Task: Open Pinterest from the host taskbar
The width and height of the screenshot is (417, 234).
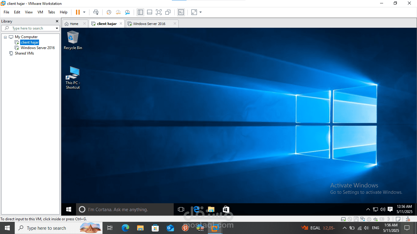Action: click(x=185, y=228)
